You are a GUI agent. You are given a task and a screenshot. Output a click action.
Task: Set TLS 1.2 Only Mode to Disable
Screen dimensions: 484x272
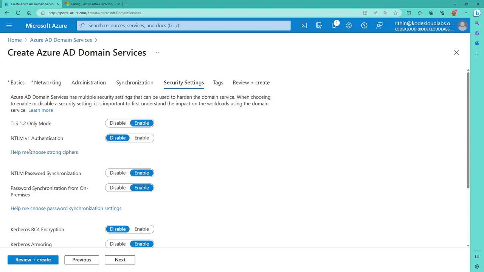(x=118, y=123)
